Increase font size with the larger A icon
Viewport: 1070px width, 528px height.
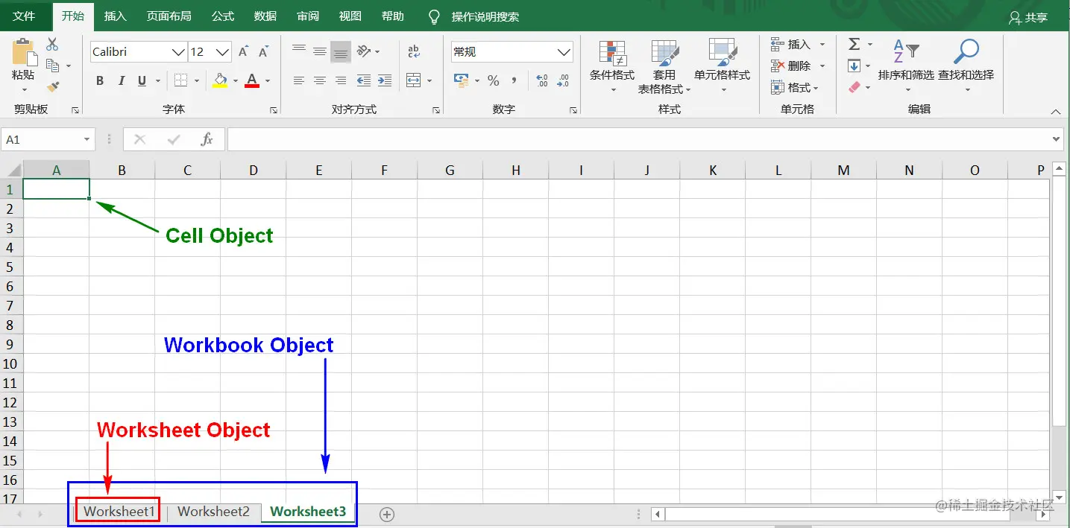coord(243,52)
